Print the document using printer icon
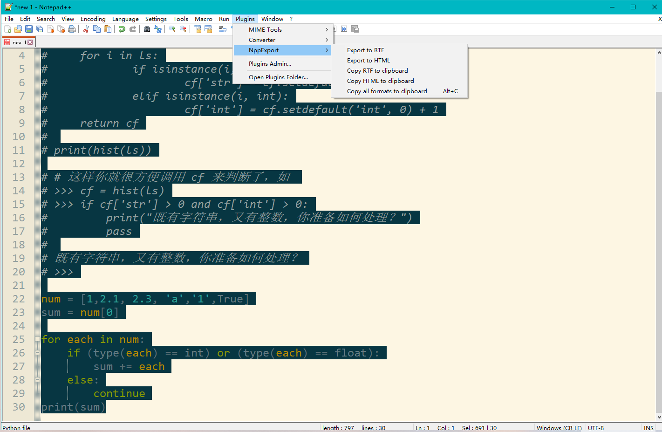The height and width of the screenshot is (432, 662). click(72, 29)
